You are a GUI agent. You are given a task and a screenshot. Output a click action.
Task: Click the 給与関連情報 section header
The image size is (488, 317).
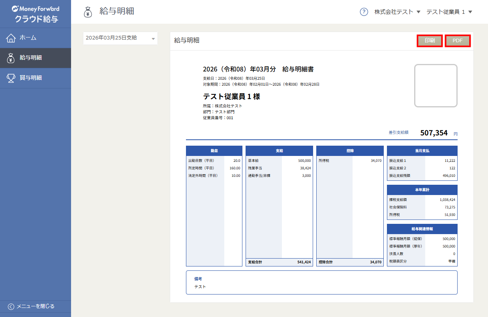point(422,229)
